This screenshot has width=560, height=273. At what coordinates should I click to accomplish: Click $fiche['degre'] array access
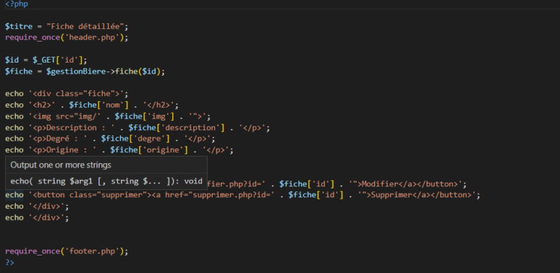coord(136,138)
